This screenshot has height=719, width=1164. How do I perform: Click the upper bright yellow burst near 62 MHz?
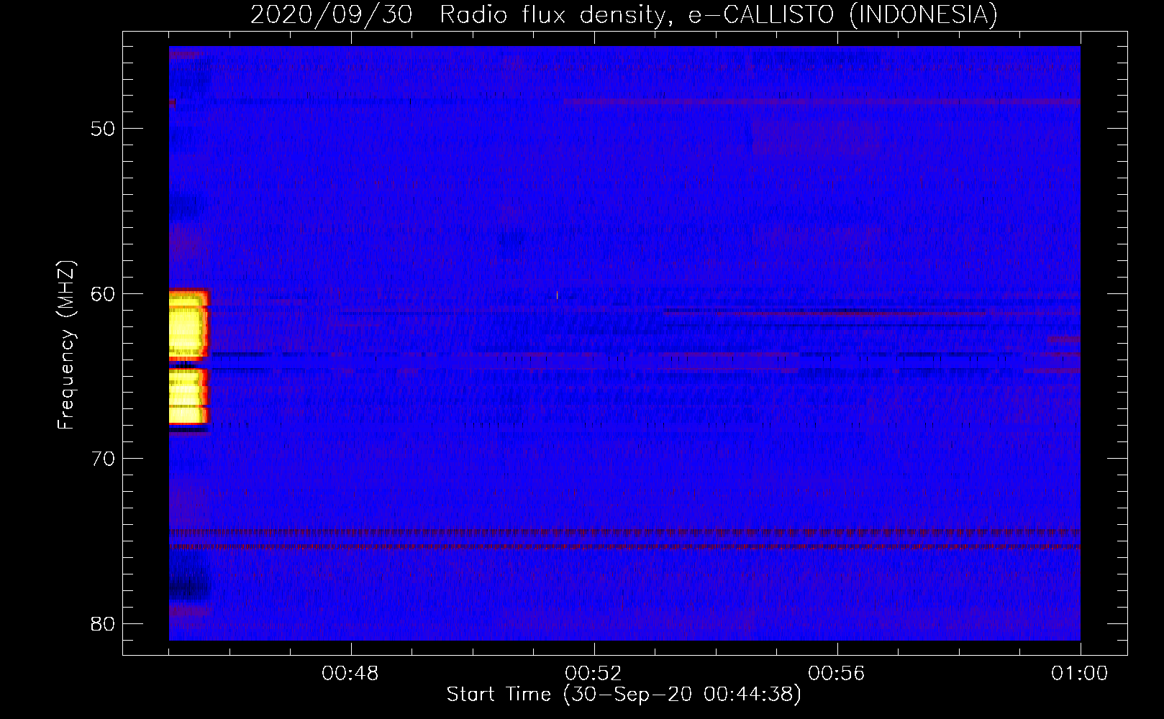(x=188, y=324)
